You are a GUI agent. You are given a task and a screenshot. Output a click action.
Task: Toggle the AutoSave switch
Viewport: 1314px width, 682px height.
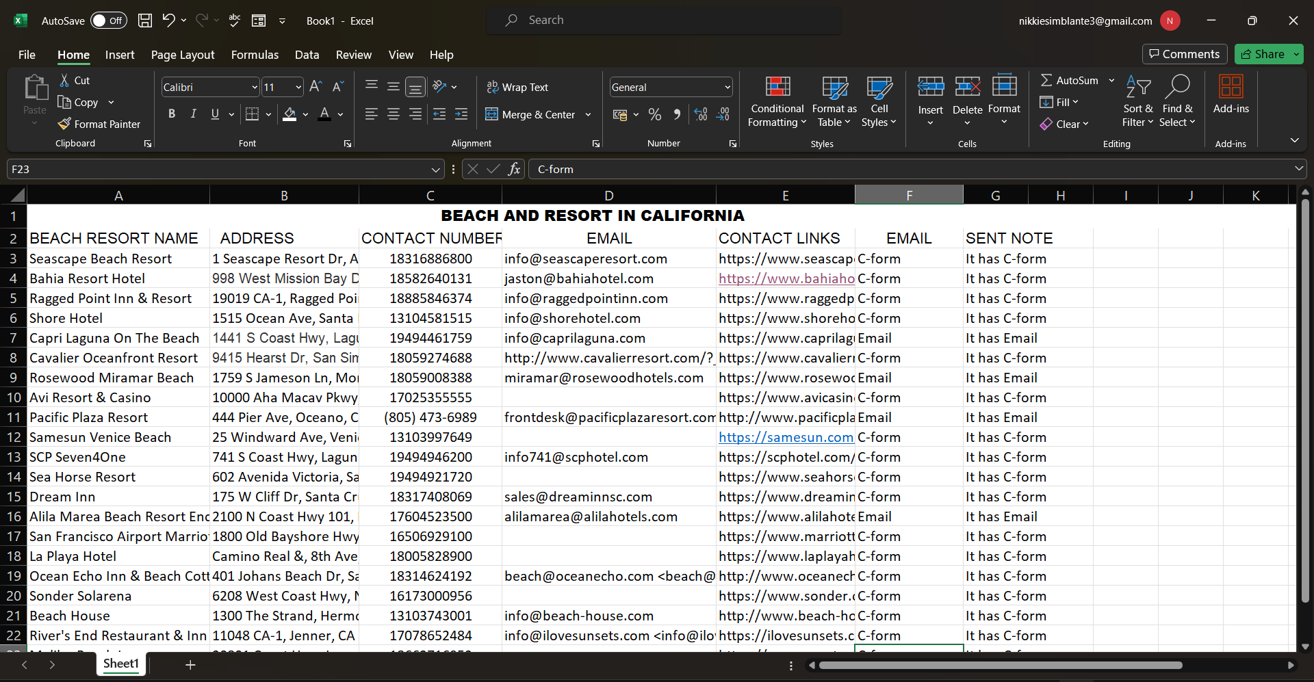[x=108, y=21]
